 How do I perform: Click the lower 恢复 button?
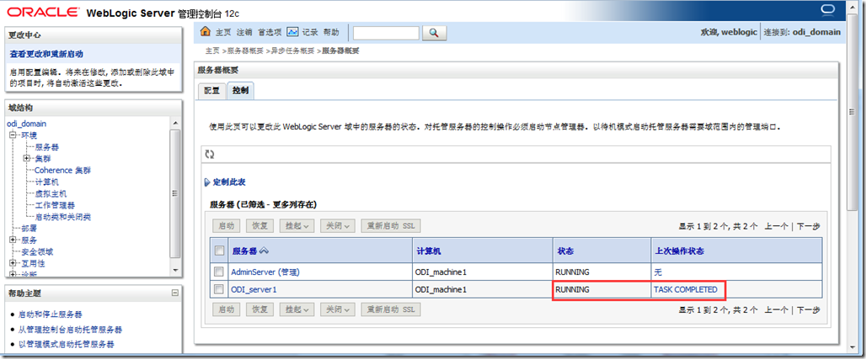coord(260,309)
